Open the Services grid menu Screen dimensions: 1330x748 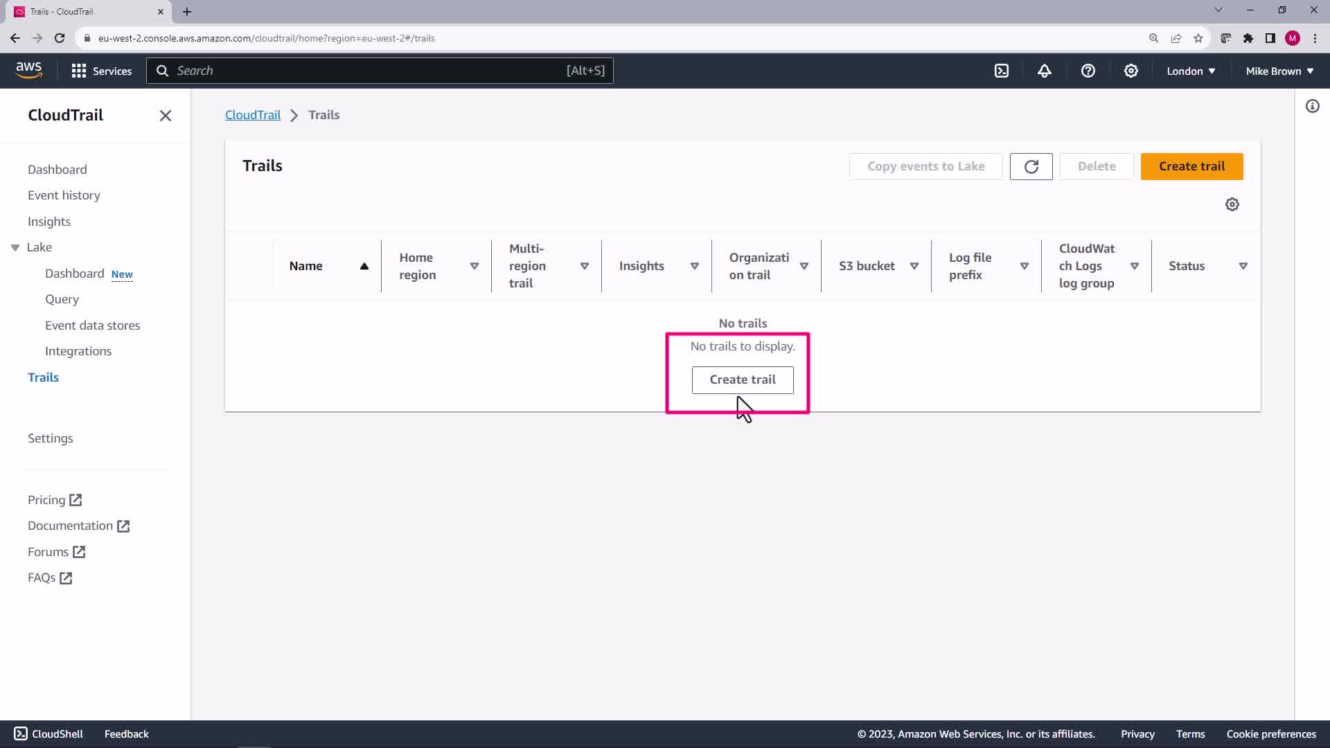pyautogui.click(x=101, y=71)
